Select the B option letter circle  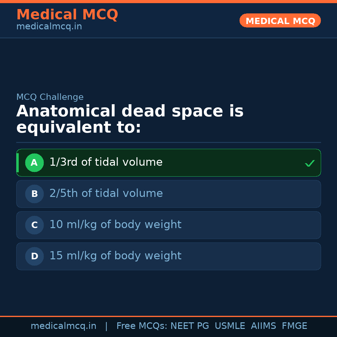[x=34, y=194]
